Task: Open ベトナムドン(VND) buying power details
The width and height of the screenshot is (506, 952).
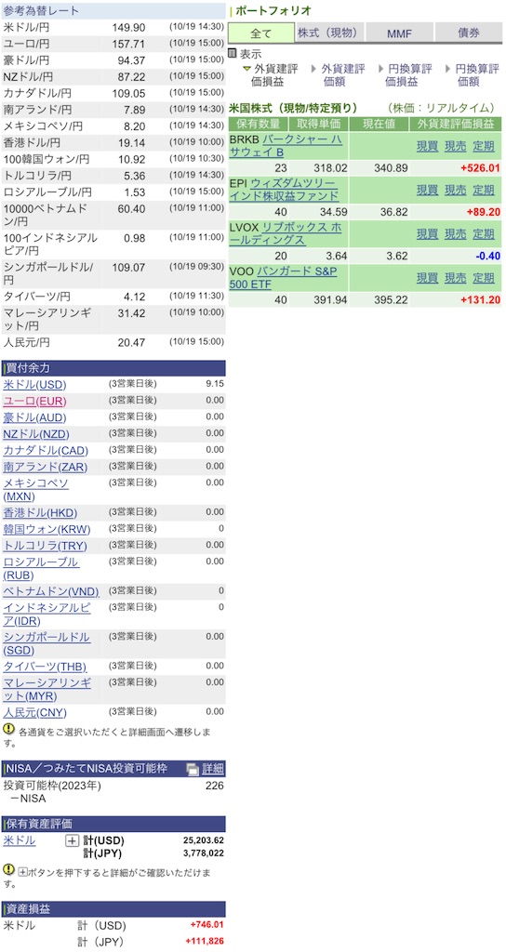Action: pyautogui.click(x=50, y=591)
